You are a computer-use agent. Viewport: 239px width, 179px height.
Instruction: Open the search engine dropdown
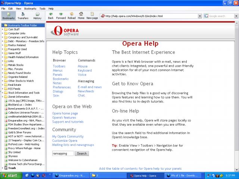point(236,16)
